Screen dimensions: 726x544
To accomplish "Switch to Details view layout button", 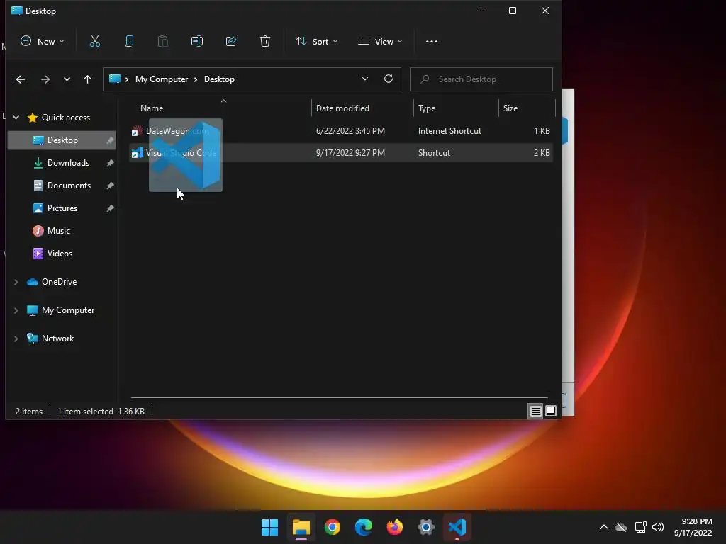I will [535, 411].
